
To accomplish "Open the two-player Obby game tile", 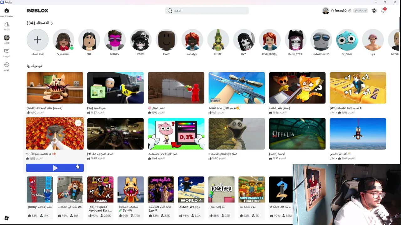I will (x=40, y=190).
